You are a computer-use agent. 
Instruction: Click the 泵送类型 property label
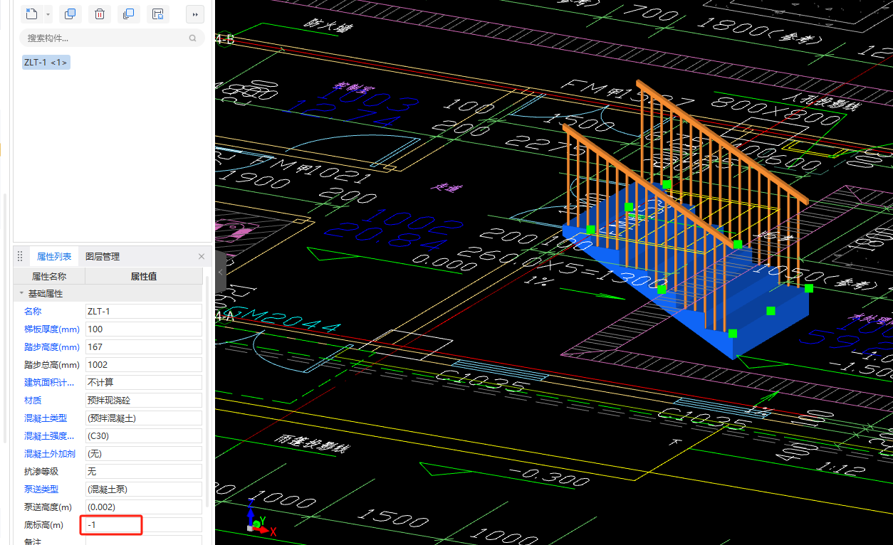click(x=41, y=489)
